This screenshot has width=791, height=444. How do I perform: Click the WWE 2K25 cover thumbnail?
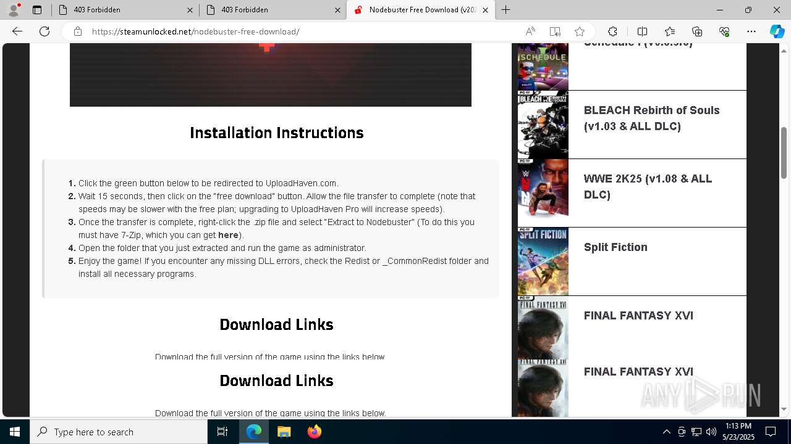click(x=543, y=194)
